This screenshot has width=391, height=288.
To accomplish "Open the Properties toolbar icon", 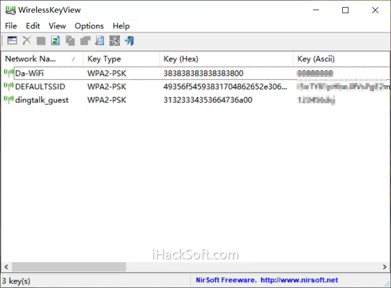I will pyautogui.click(x=12, y=40).
